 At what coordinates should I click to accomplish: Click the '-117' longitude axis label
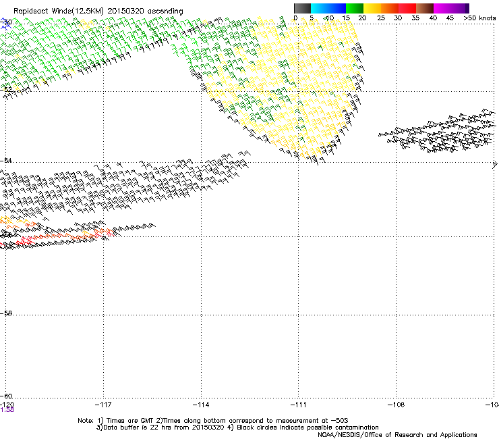pyautogui.click(x=103, y=405)
